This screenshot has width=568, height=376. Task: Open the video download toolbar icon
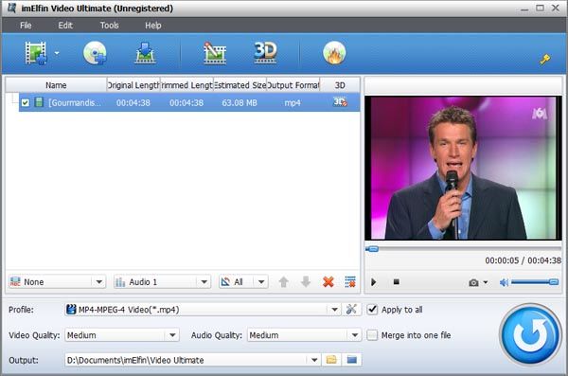pos(145,53)
